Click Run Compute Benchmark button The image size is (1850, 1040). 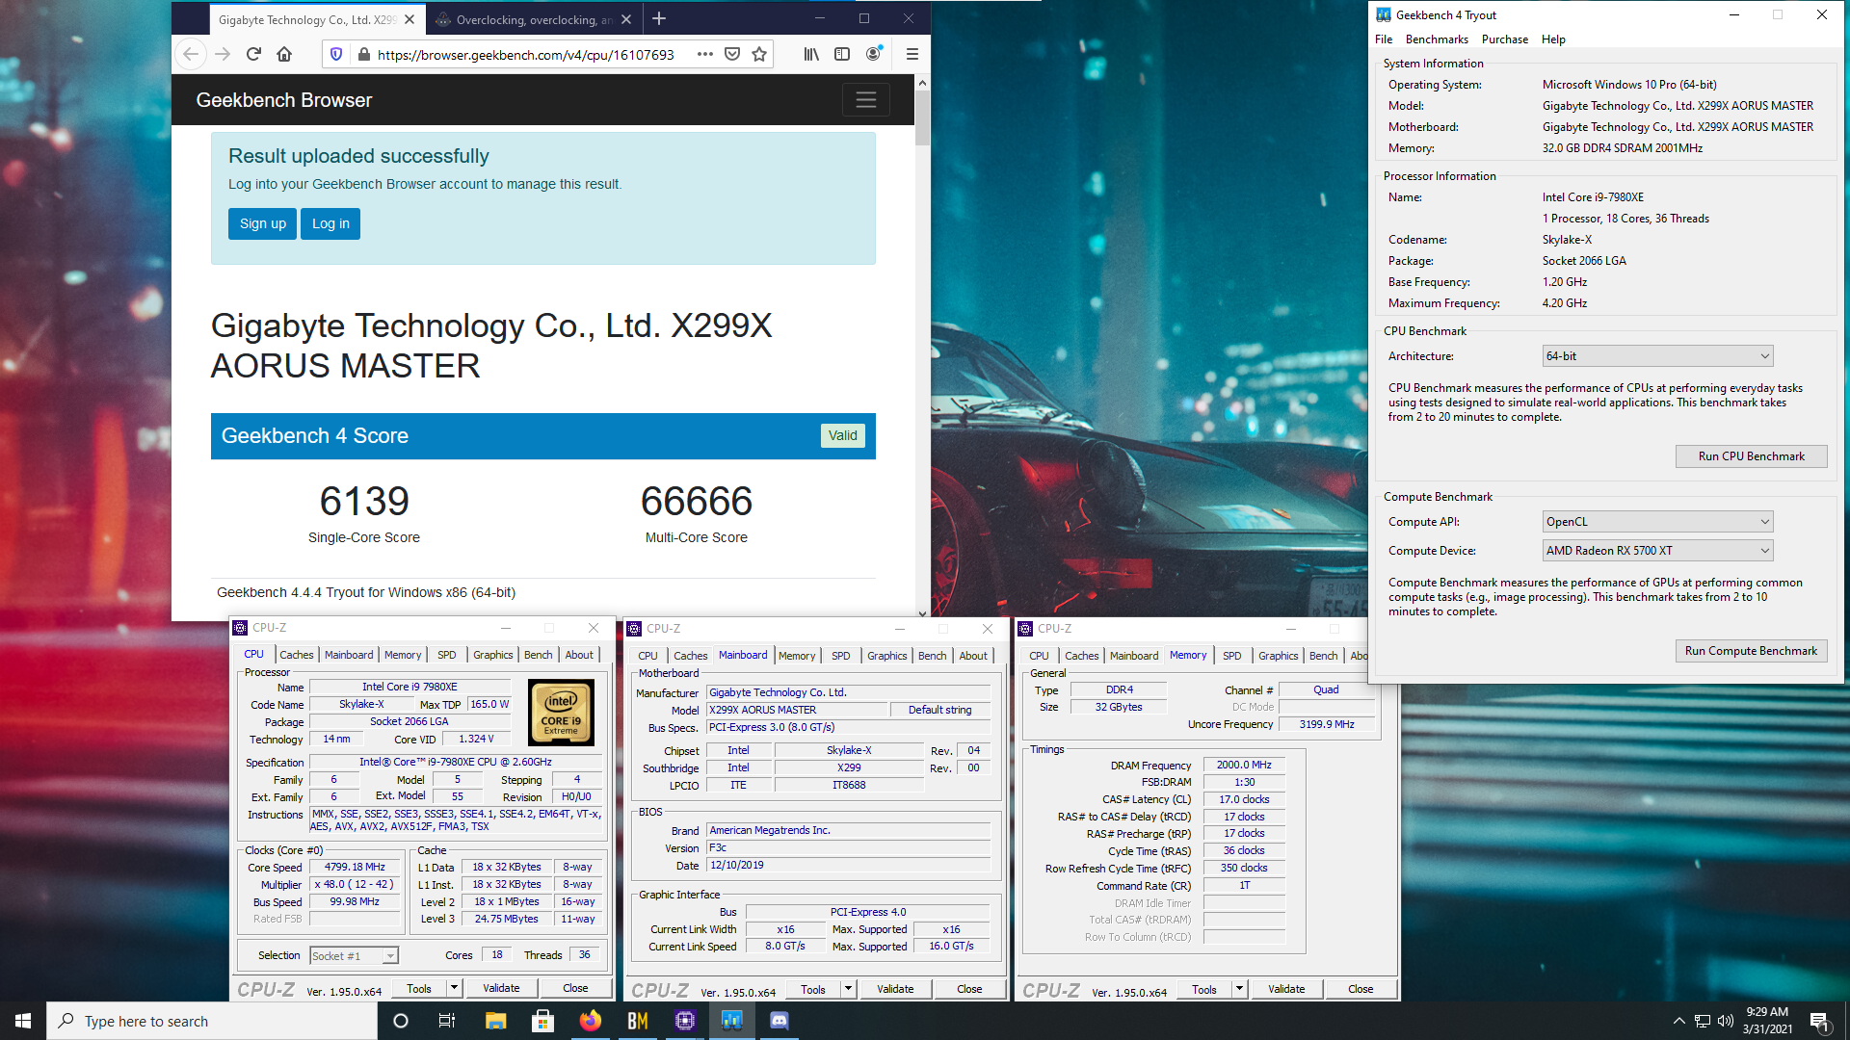coord(1751,651)
